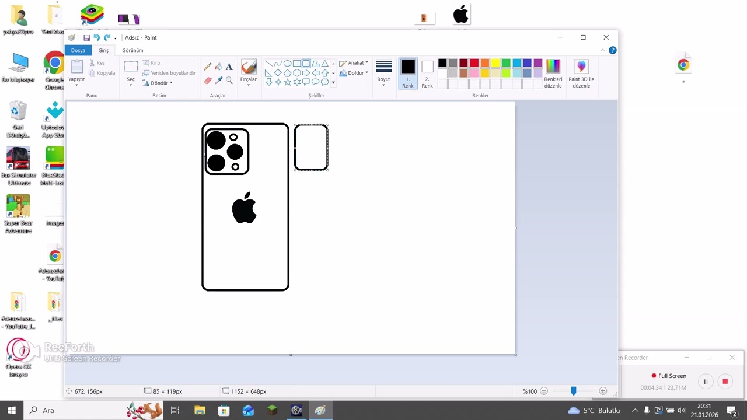Open the Anahat outline dropdown
The height and width of the screenshot is (420, 747).
pyautogui.click(x=354, y=63)
